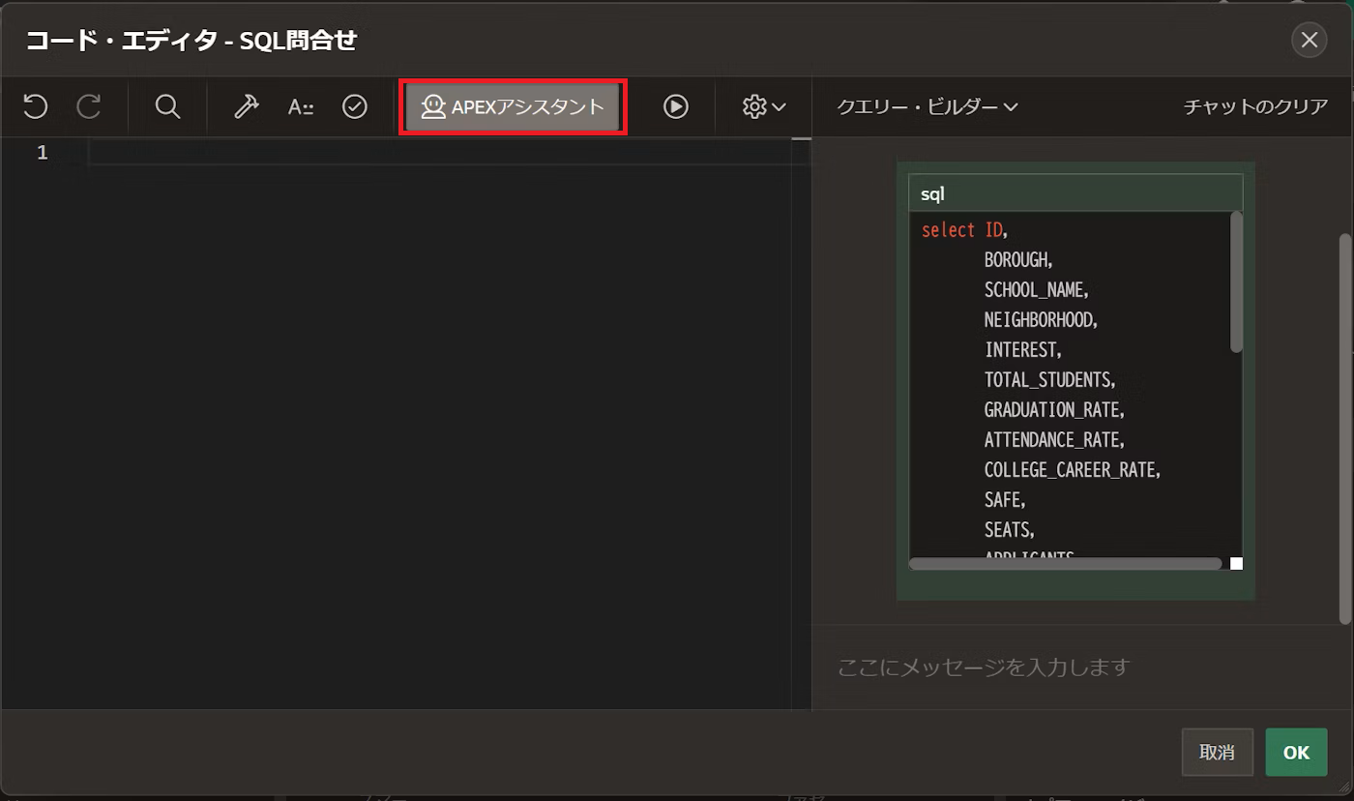Click チャットのクリア to clear the chat
The image size is (1354, 801).
pyautogui.click(x=1254, y=106)
